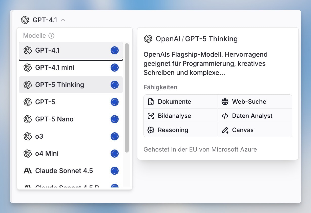Click the Web-Suche globe icon
The height and width of the screenshot is (213, 311).
click(x=225, y=102)
